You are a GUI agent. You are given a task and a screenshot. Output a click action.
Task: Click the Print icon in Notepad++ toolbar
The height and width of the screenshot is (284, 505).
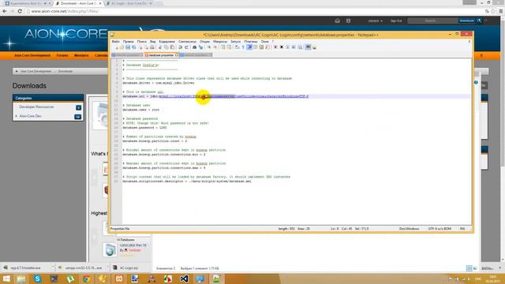pos(152,47)
